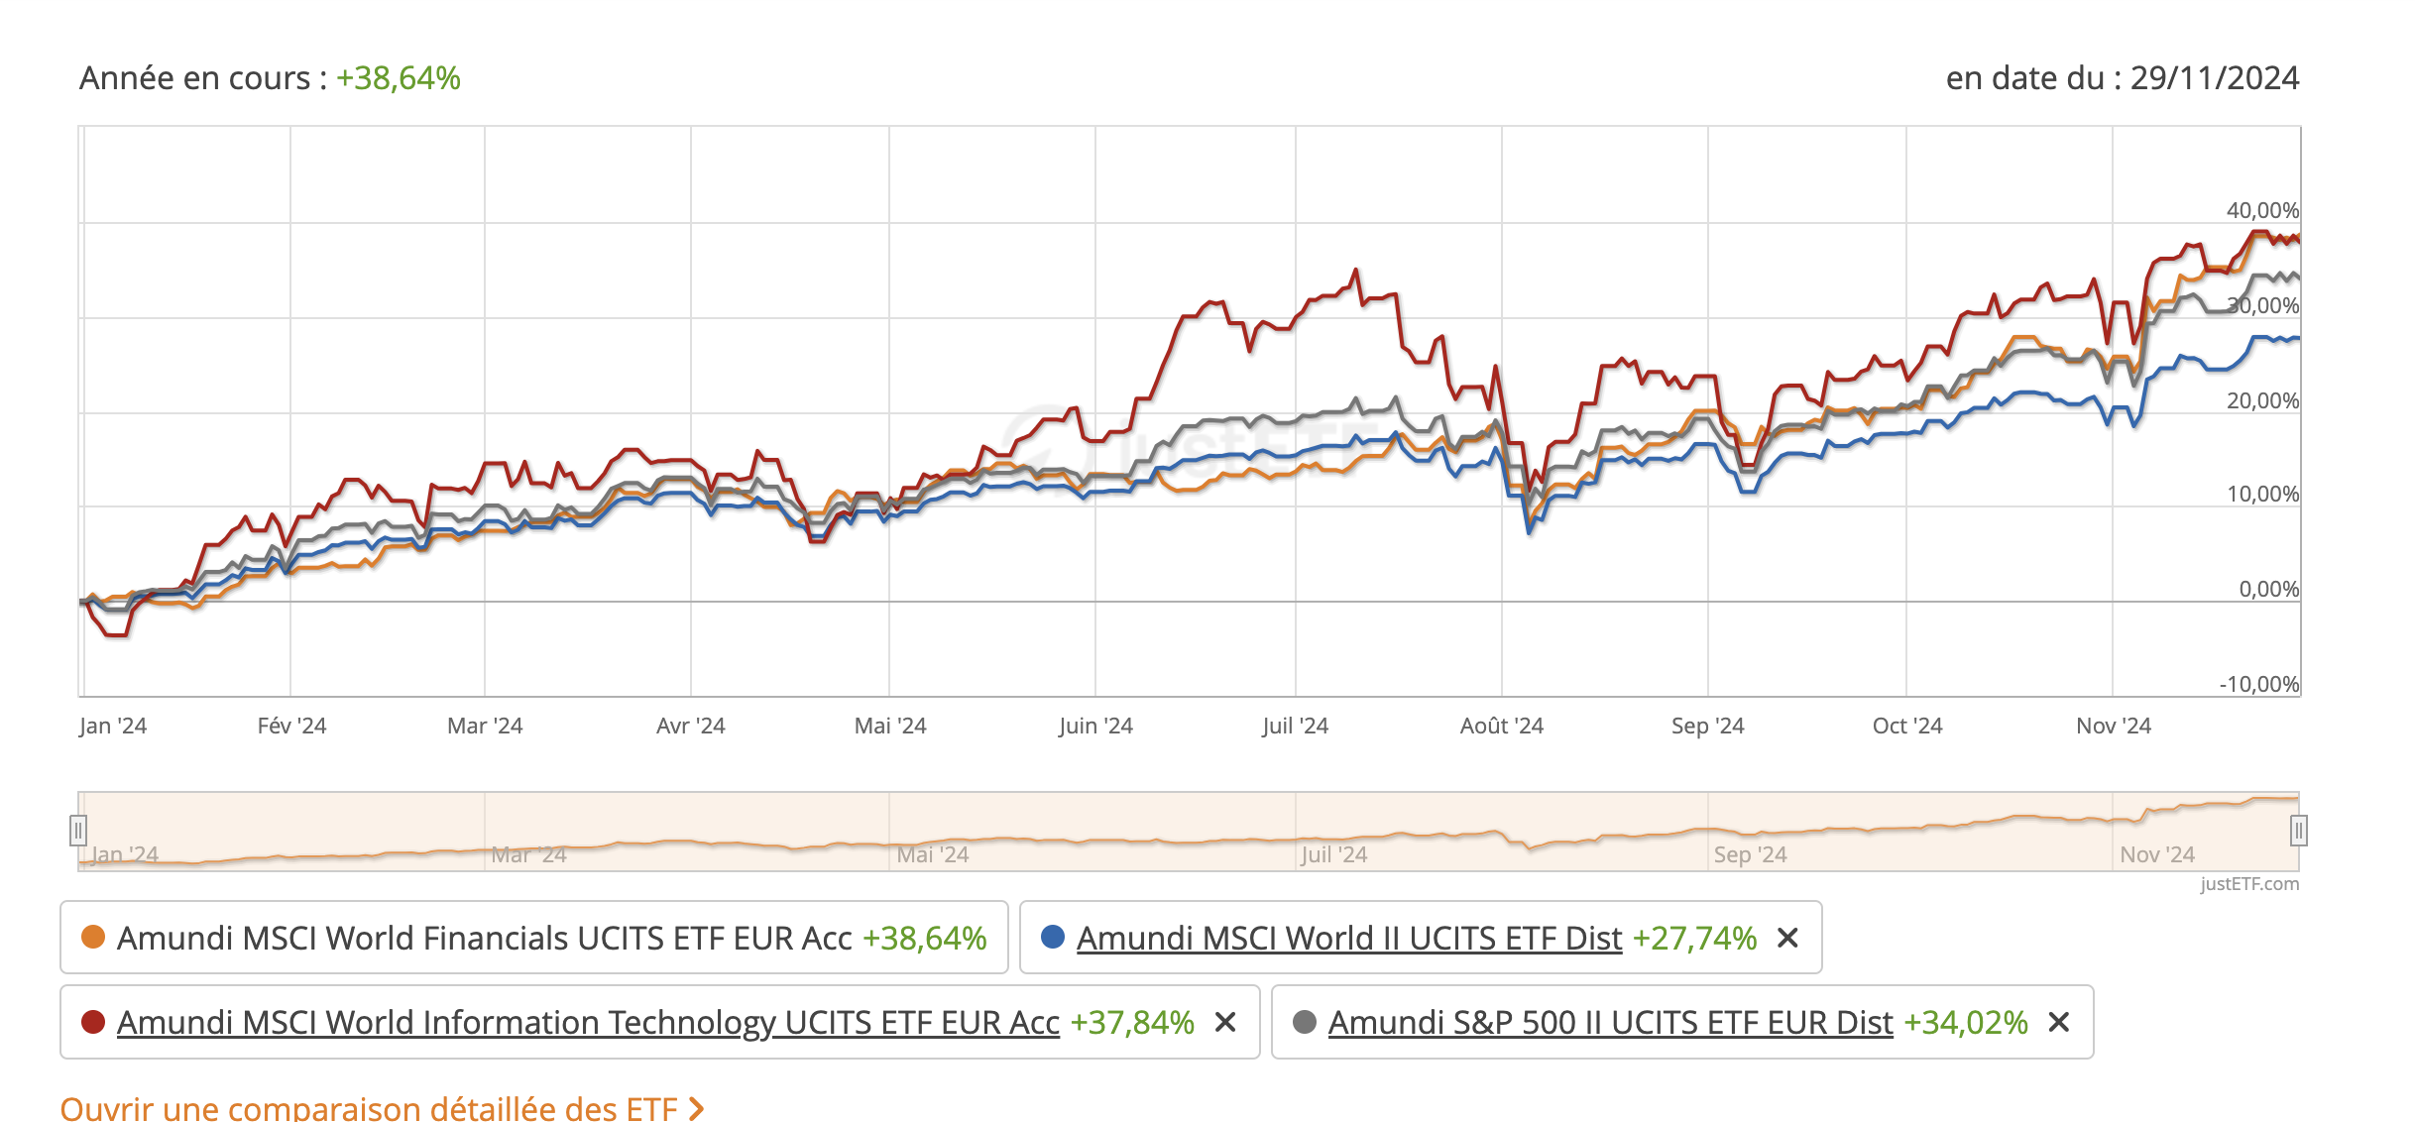Click 'Nov '24' in the range navigator
This screenshot has height=1122, width=2415.
2157,854
